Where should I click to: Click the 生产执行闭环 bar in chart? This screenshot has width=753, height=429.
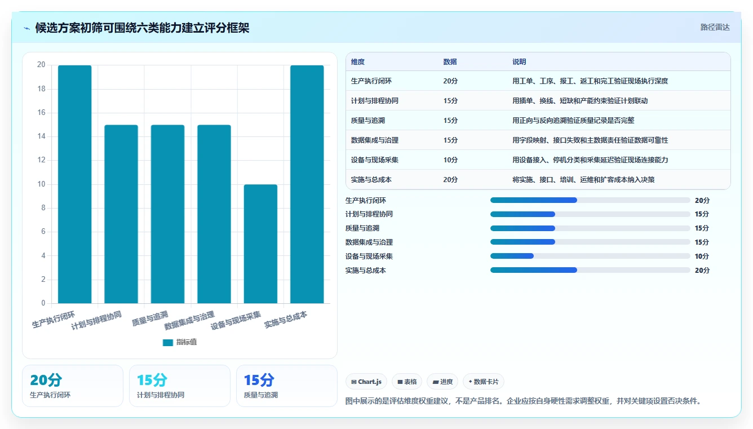(74, 184)
